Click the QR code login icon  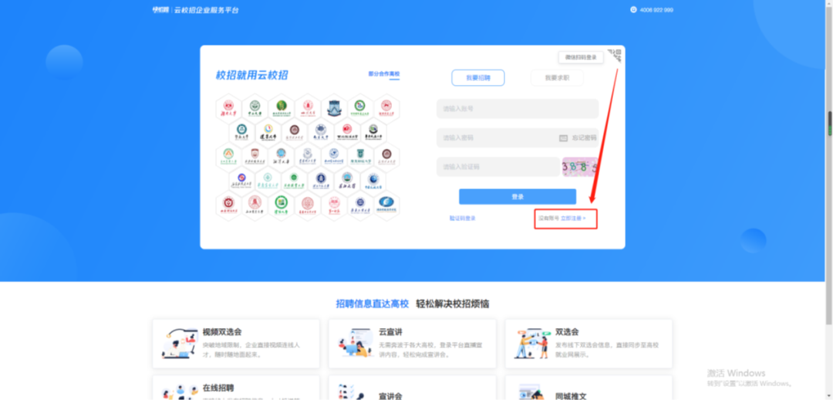[615, 54]
